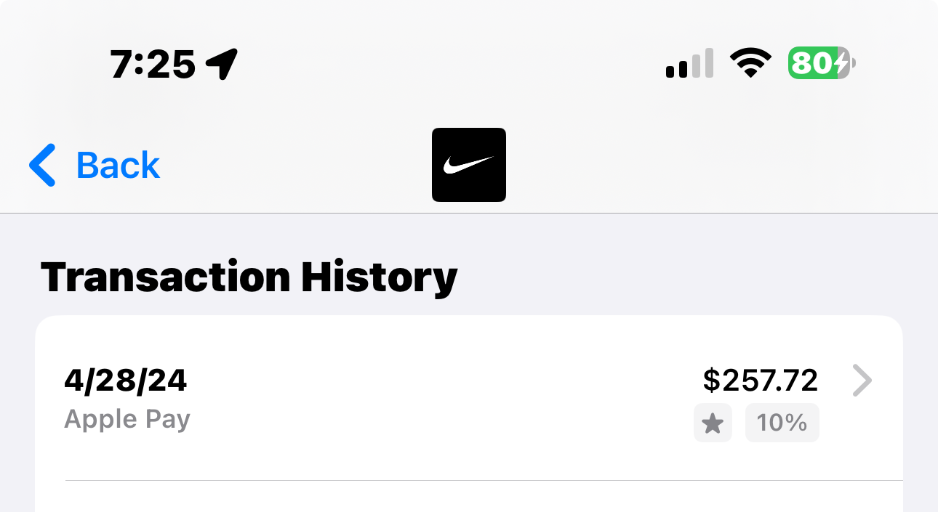Tap the blue Back chevron arrow
Viewport: 938px width, 512px height.
pos(43,165)
